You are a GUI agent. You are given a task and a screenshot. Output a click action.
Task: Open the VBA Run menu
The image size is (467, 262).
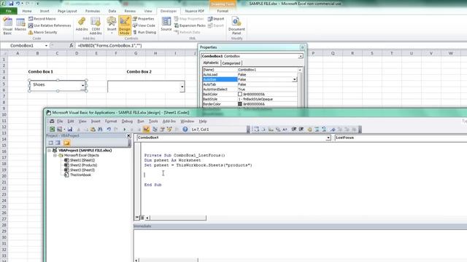click(141, 122)
